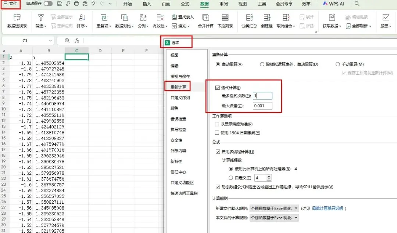Click the 最大误差 input field
Screen dimensions: 397x233
point(262,106)
